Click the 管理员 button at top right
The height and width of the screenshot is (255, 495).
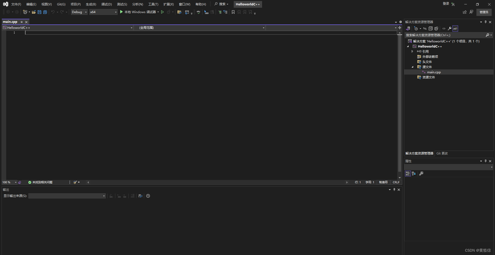(x=484, y=12)
